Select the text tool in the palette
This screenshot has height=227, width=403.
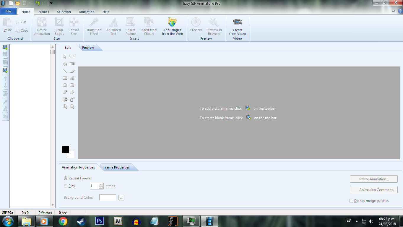72,78
